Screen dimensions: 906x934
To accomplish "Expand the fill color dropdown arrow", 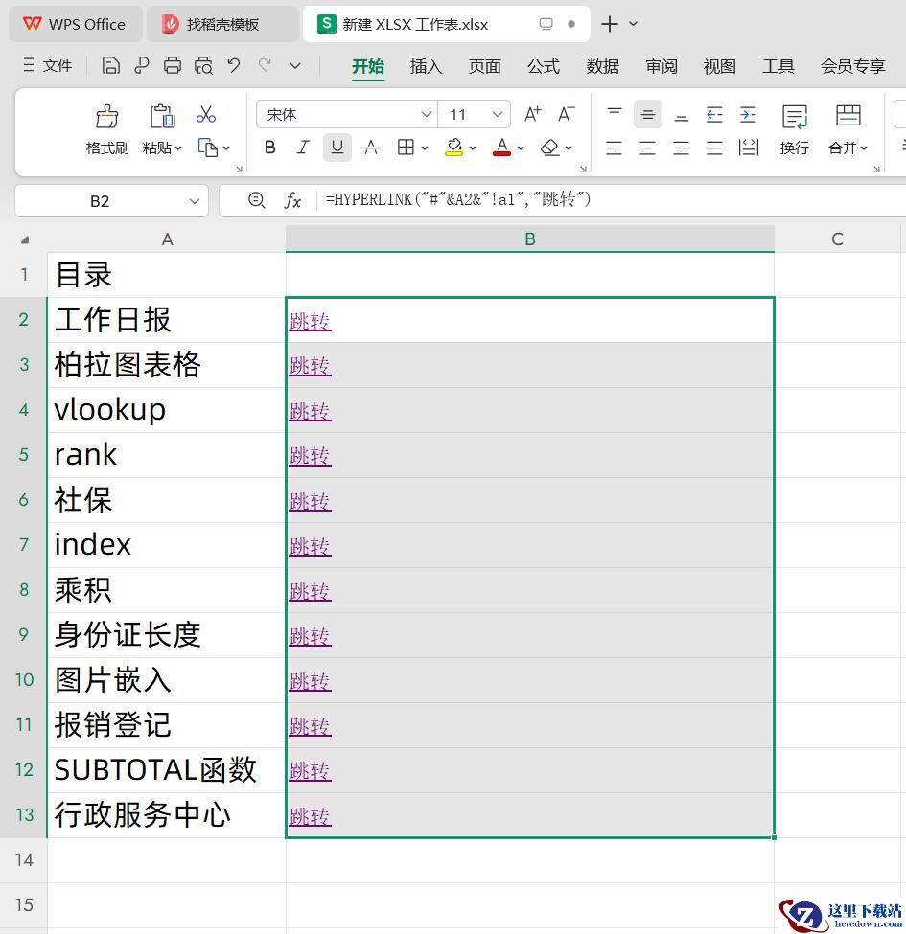I will pyautogui.click(x=473, y=148).
